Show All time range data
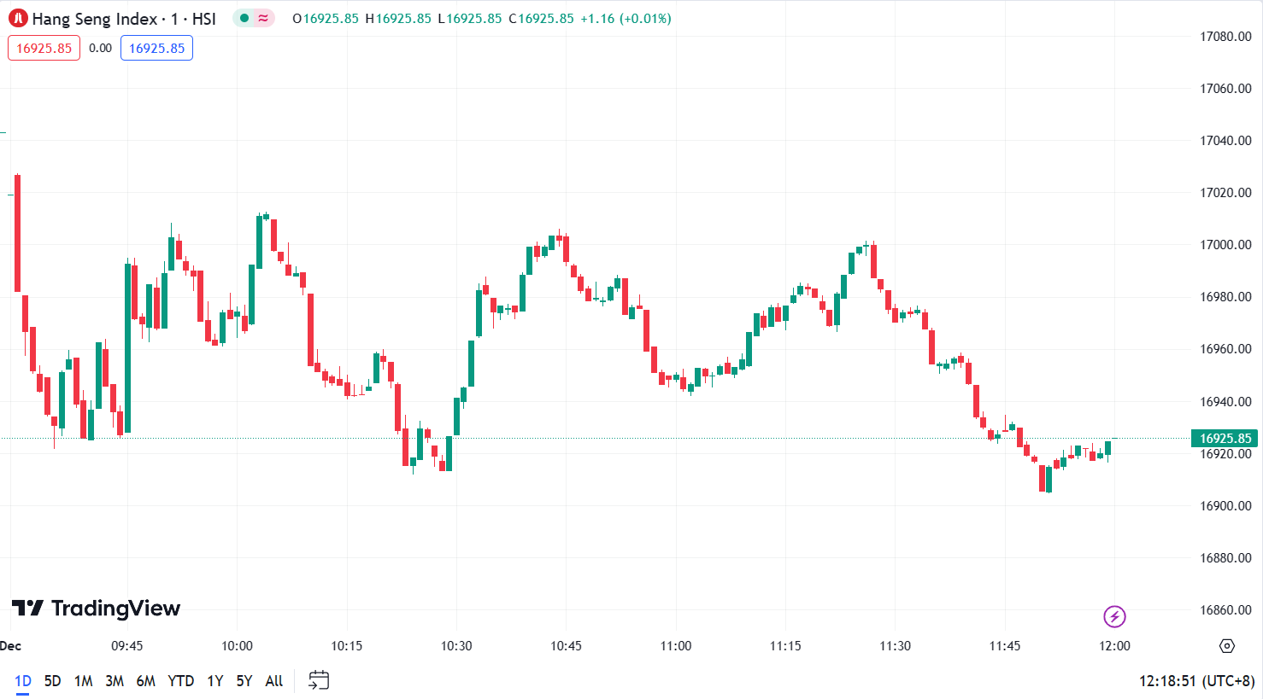 coord(273,681)
